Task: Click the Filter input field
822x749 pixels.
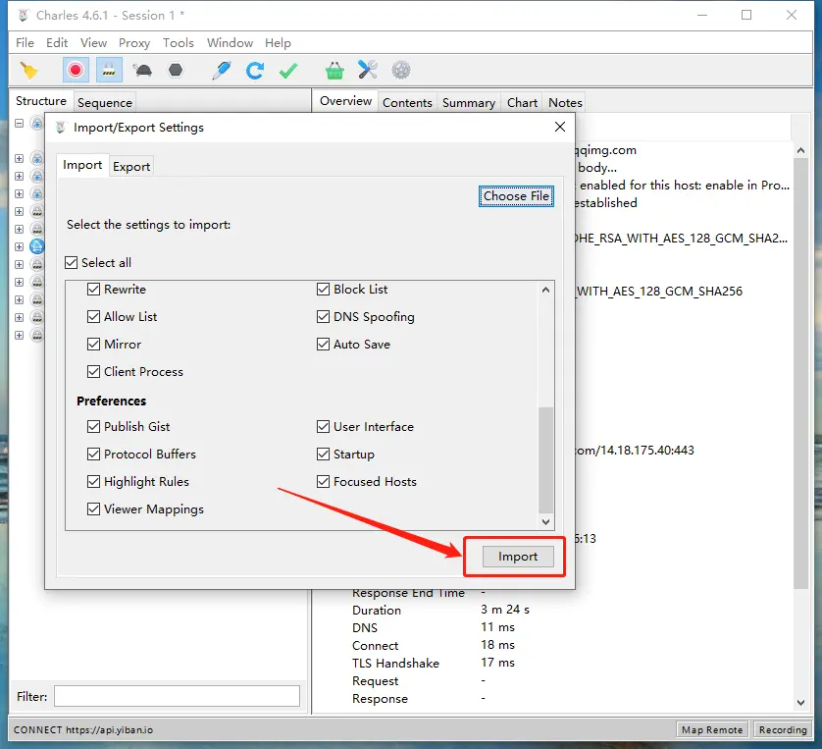Action: pos(178,696)
